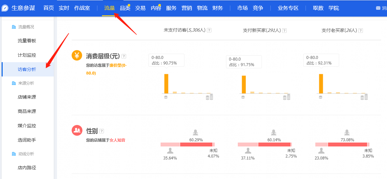This screenshot has width=387, height=179.
Task: Select 访客分析 in the left sidebar
Action: click(27, 69)
